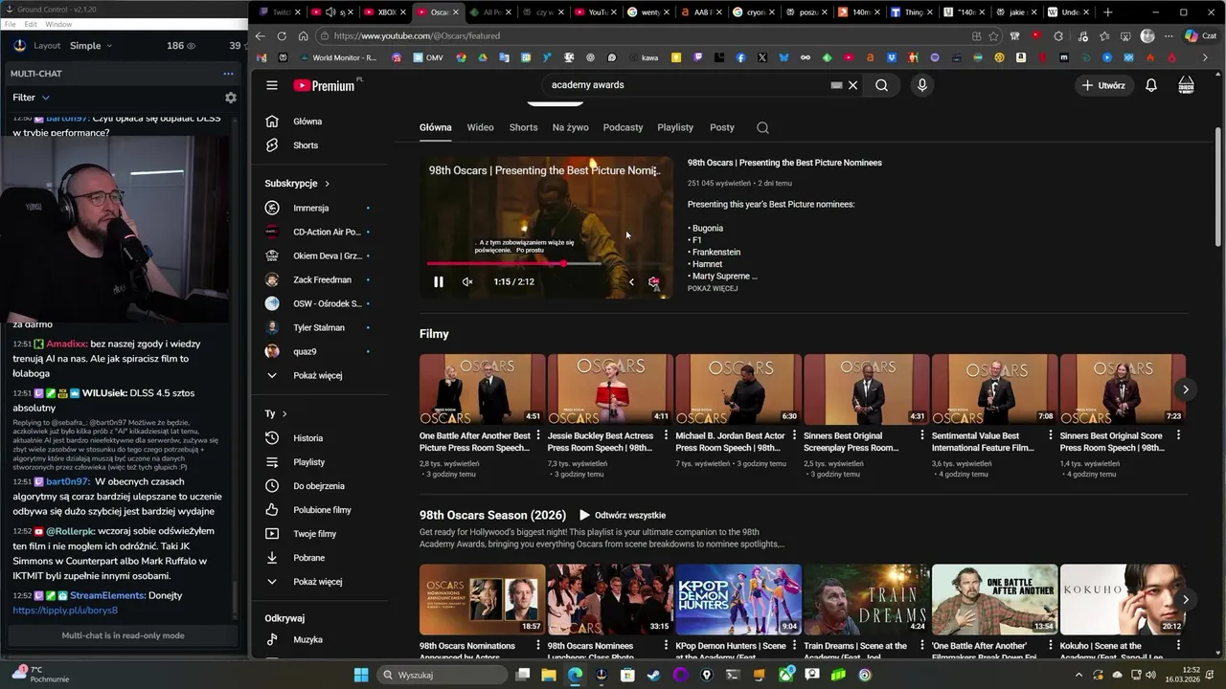Show more subscriptions below quaz9
This screenshot has width=1226, height=689.
coord(317,375)
